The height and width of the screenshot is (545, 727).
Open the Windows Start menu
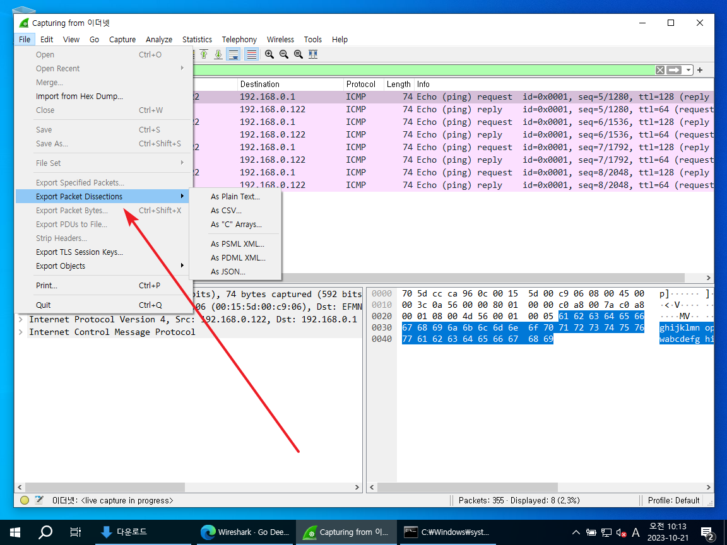pyautogui.click(x=15, y=532)
